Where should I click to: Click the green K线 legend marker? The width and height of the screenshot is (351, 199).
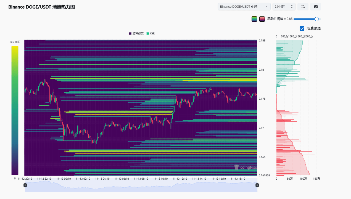[148, 33]
